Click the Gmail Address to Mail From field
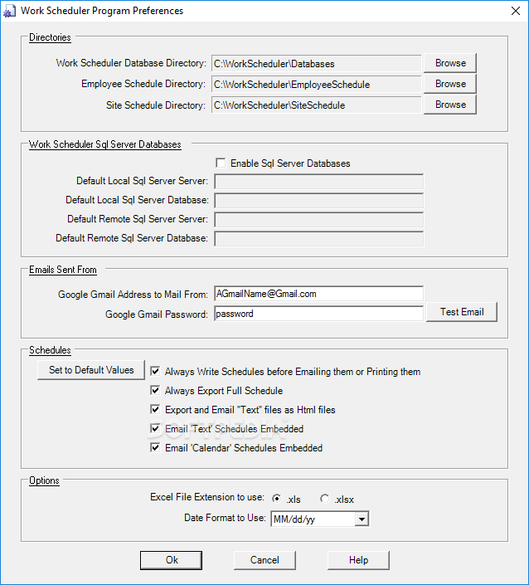Image resolution: width=529 pixels, height=585 pixels. click(x=318, y=294)
